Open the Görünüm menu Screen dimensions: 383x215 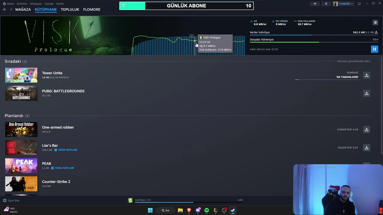tap(22, 4)
